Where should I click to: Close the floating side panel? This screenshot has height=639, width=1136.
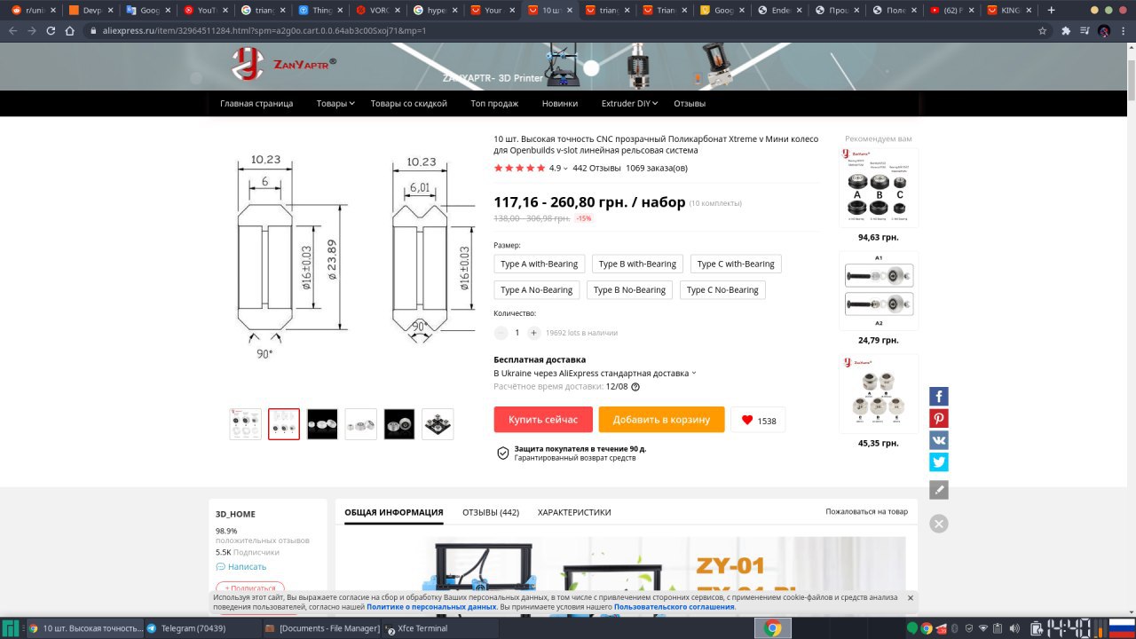click(939, 524)
